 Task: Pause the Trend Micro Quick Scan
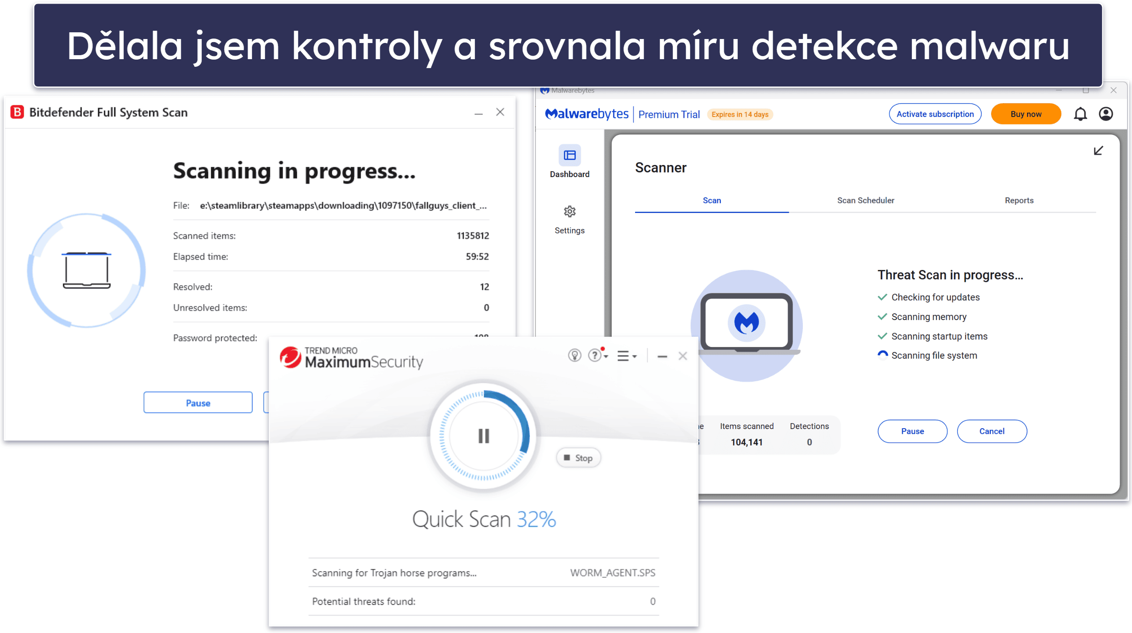pos(483,436)
